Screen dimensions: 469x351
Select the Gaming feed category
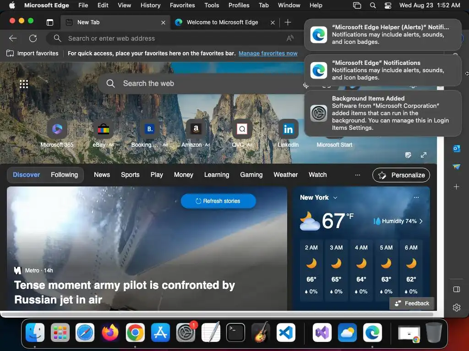point(251,175)
